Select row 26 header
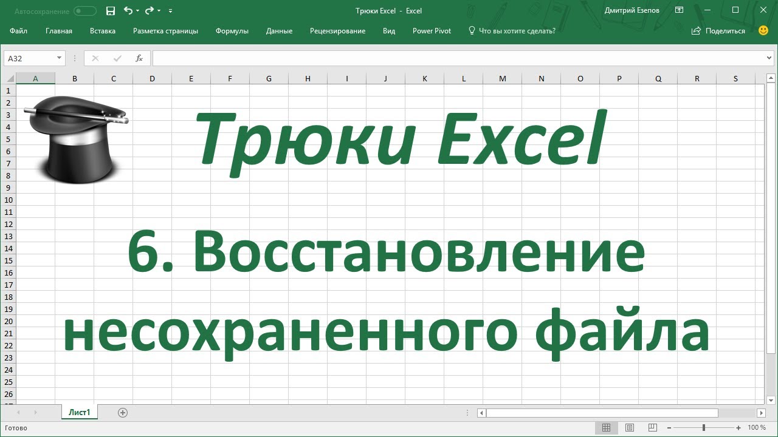Image resolution: width=778 pixels, height=437 pixels. pyautogui.click(x=8, y=394)
